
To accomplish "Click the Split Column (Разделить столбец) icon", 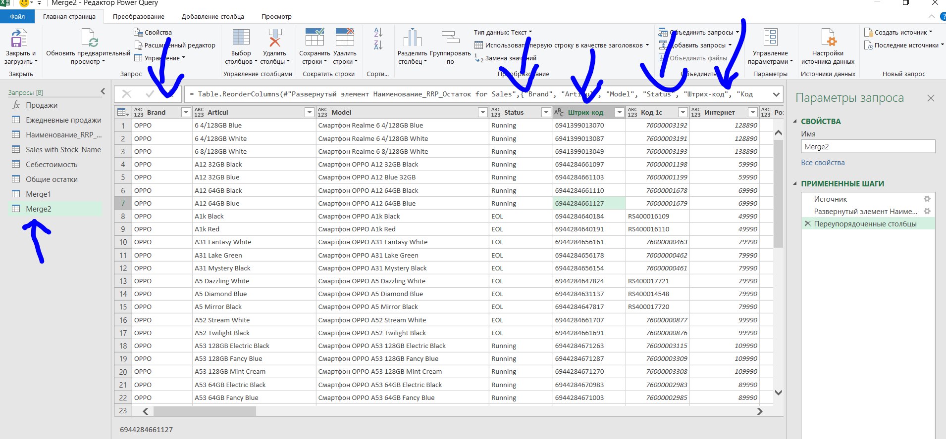I will click(412, 38).
